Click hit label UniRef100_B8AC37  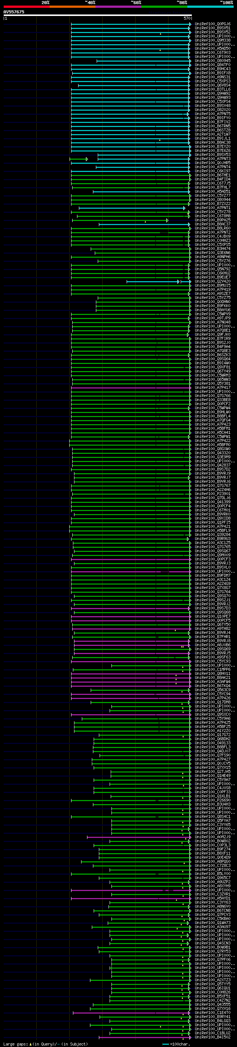click(x=213, y=224)
